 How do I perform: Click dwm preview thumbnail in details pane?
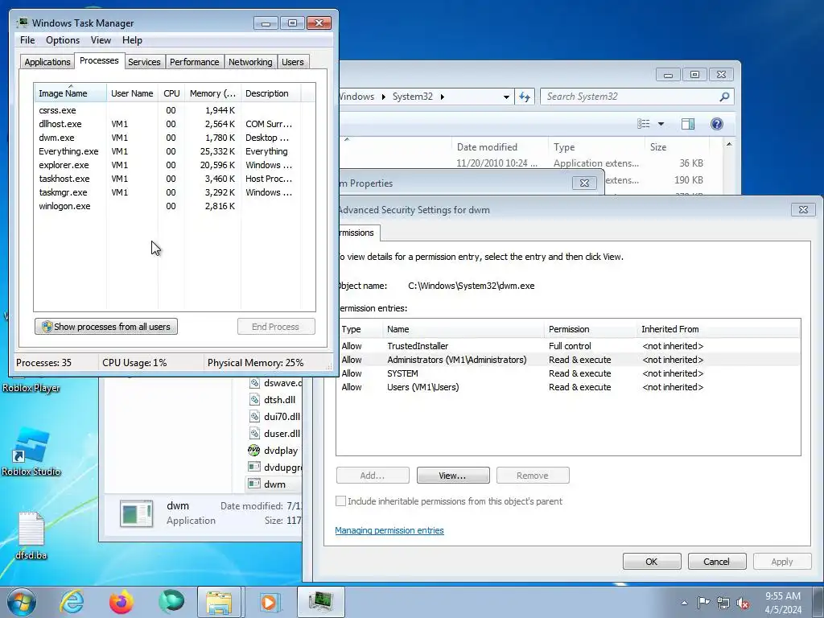tap(136, 513)
